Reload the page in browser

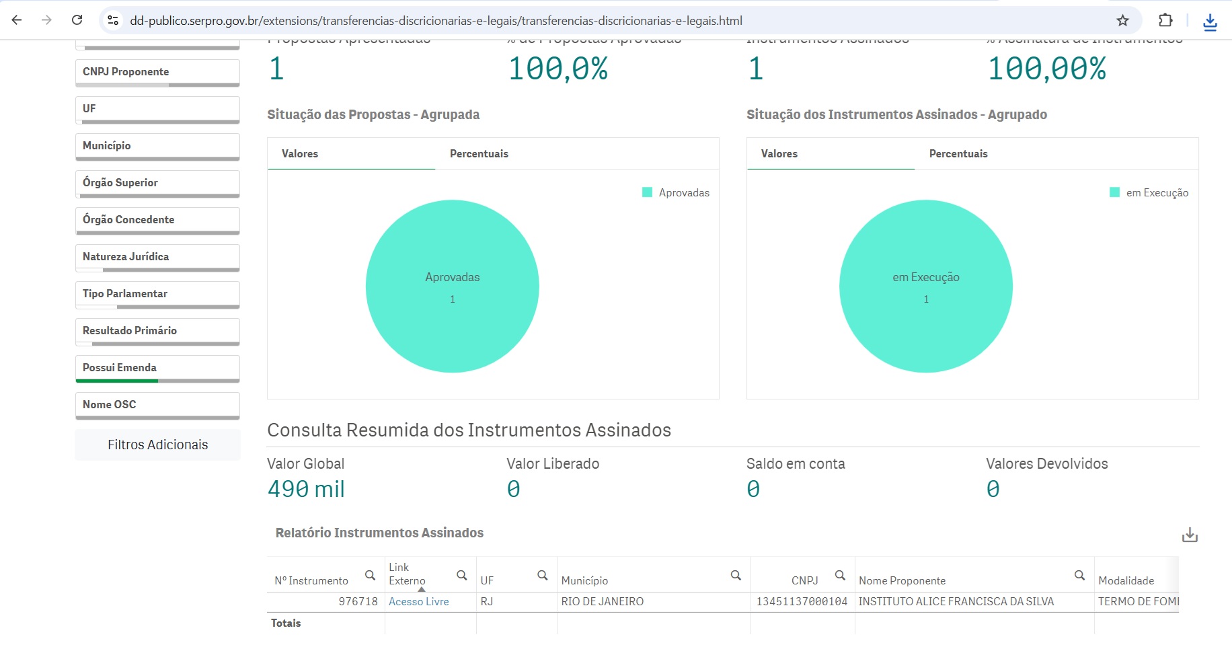point(77,20)
